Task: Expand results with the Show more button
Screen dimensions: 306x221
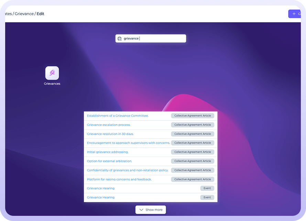Action: coord(151,210)
